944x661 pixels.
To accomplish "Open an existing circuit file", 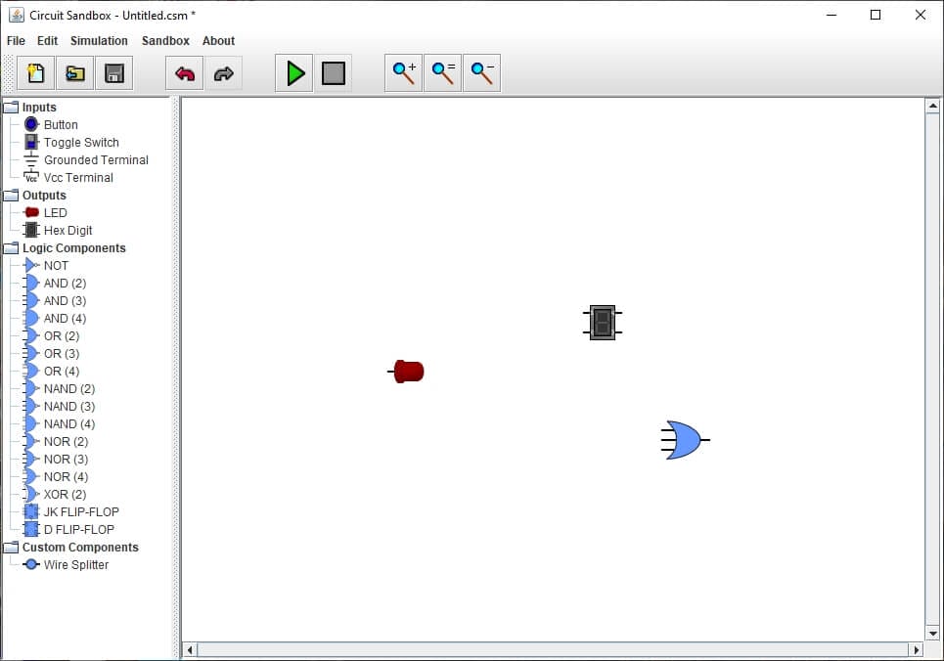I will tap(74, 72).
